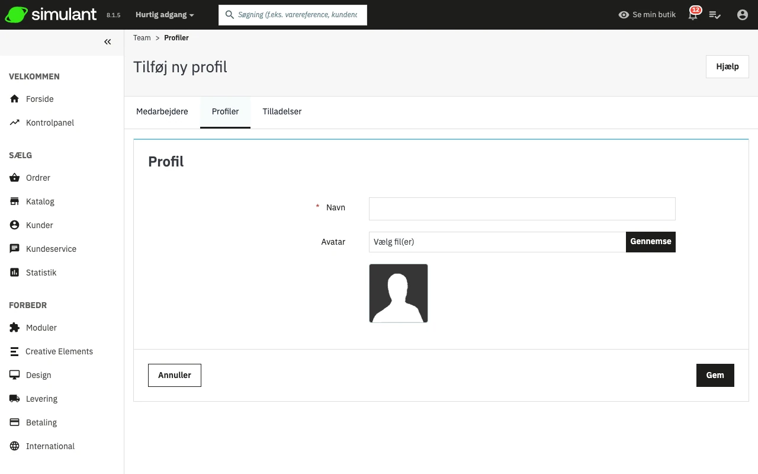Click the Ordrer basket icon

[x=15, y=178]
